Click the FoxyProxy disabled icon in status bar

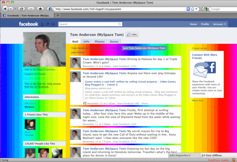click(x=234, y=160)
